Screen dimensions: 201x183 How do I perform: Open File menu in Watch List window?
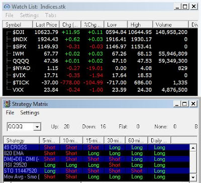tap(9, 15)
